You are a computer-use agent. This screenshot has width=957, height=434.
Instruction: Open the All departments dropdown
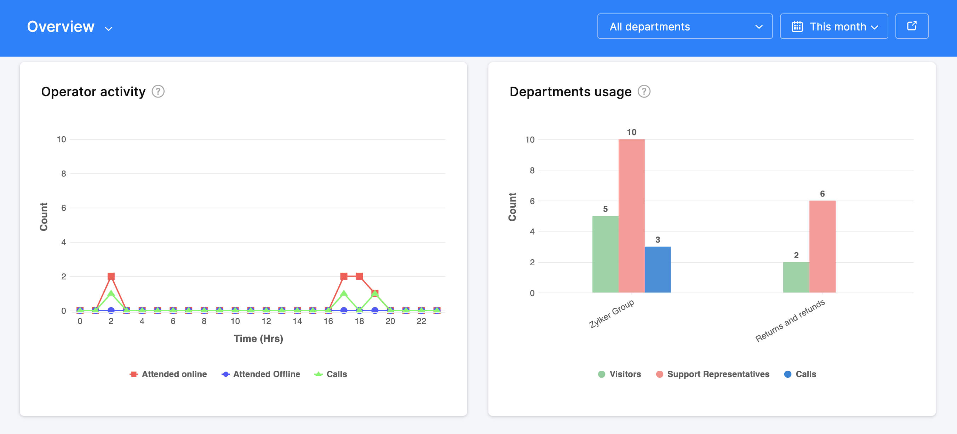(685, 27)
